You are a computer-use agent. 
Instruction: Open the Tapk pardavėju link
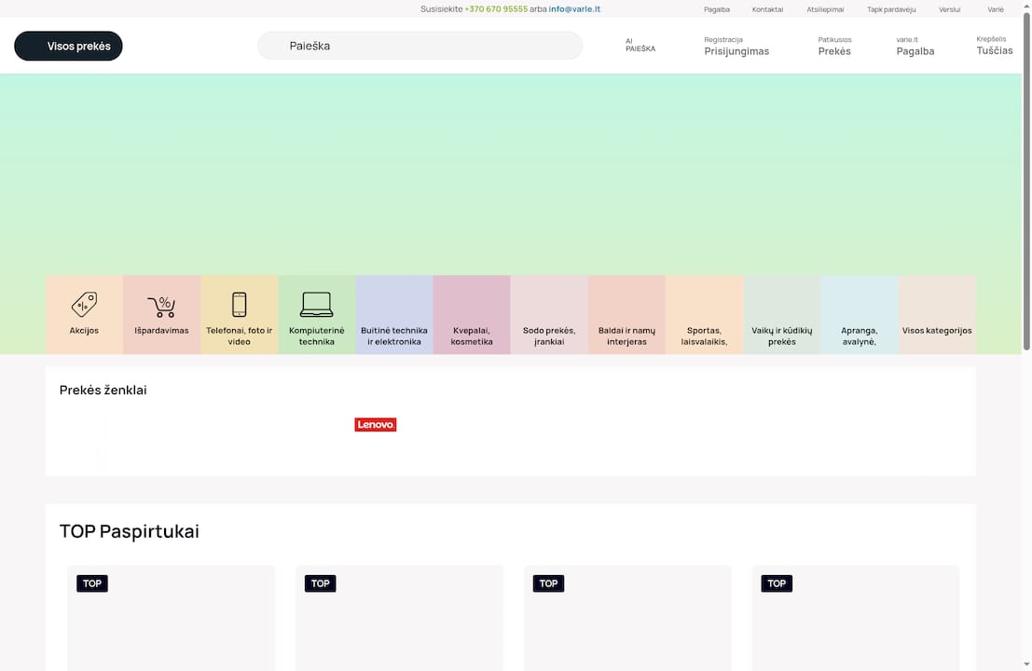pos(891,9)
